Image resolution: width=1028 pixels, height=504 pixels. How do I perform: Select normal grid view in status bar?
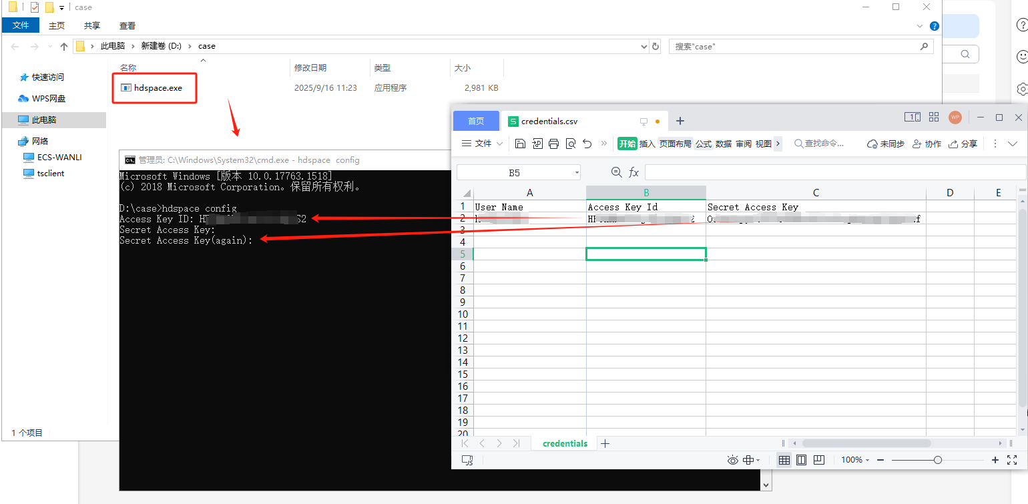click(x=784, y=460)
